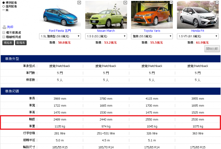Image resolution: width=221 pixels, height=149 pixels.
Task: Click the 車門數 row label
Action: (x=31, y=73)
